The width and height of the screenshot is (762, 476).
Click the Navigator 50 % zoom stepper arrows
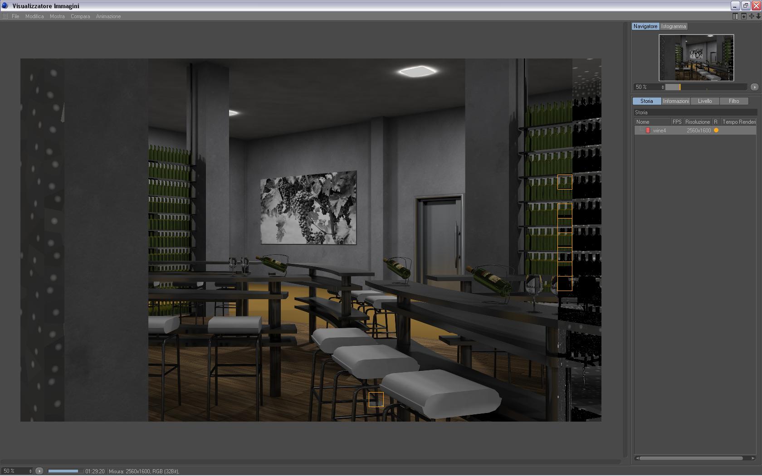point(663,87)
